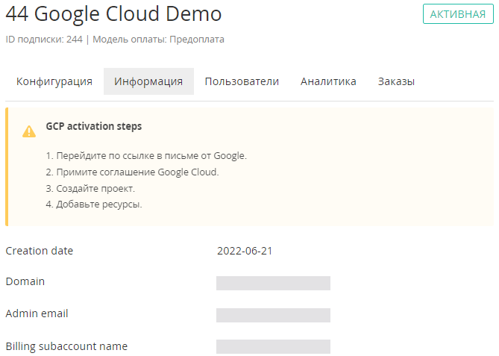The image size is (499, 356).
Task: Click the yellow warning triangle icon
Action: point(29,131)
